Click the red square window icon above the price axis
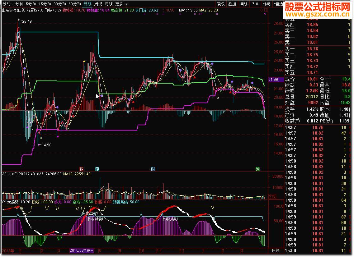 coord(266,10)
